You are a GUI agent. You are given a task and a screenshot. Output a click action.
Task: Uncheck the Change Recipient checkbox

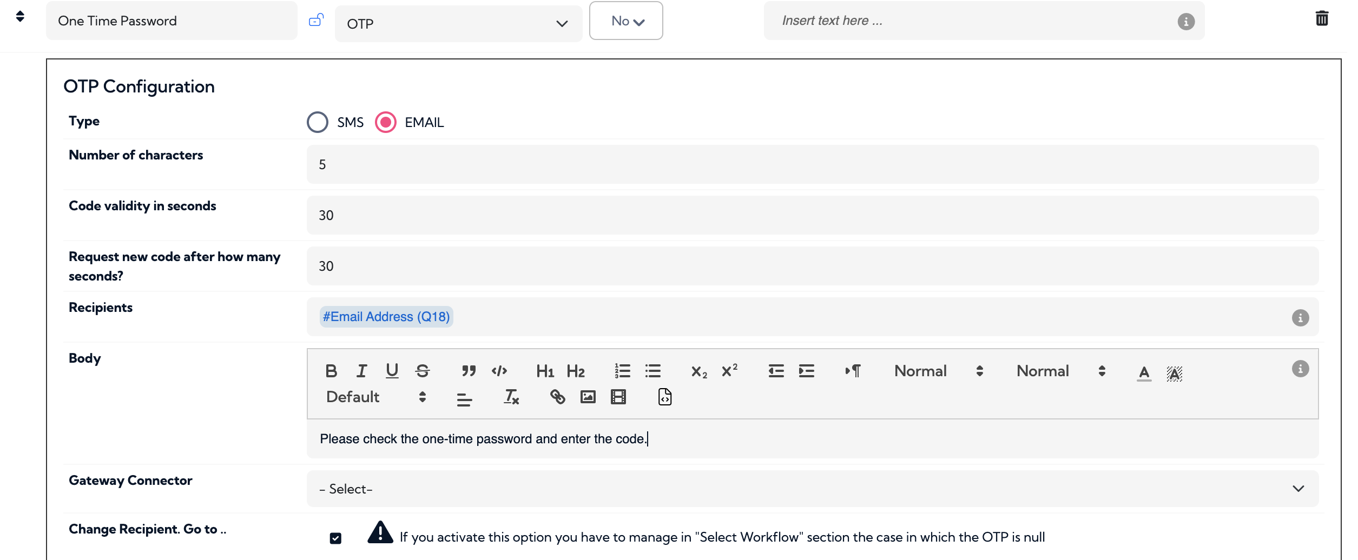(336, 538)
